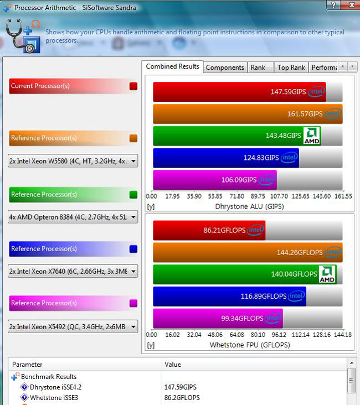Click the AMD logo on 140.04GFLOPS bar

tap(327, 274)
